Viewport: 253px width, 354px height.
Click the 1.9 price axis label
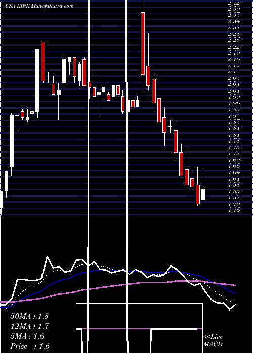click(232, 116)
